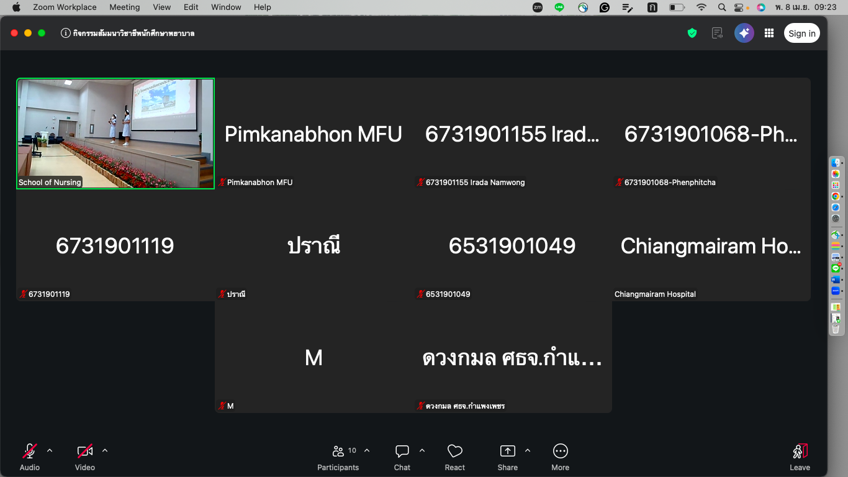Open the AI Companion sparkle icon

744,34
